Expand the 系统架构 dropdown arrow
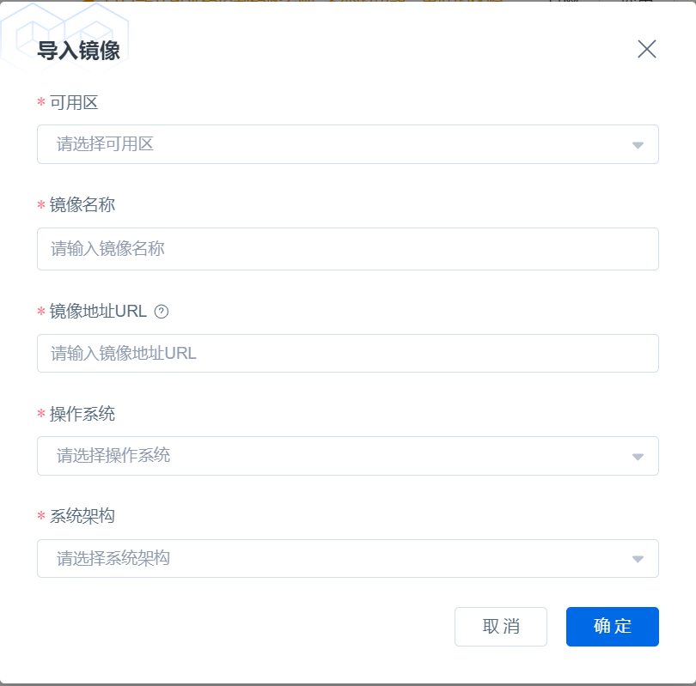 [x=638, y=559]
